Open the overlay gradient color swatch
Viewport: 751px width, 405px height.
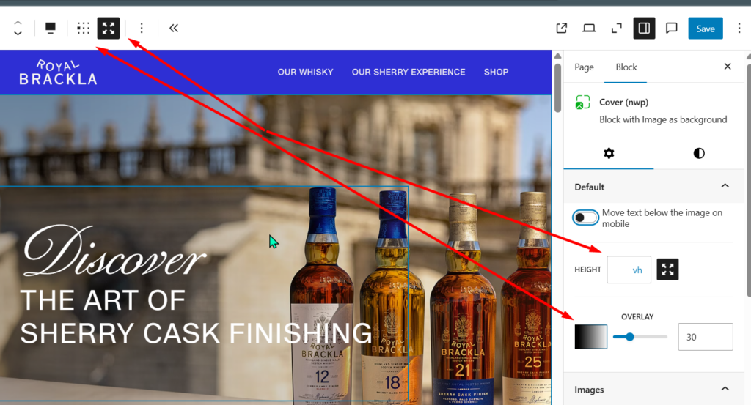coord(590,337)
